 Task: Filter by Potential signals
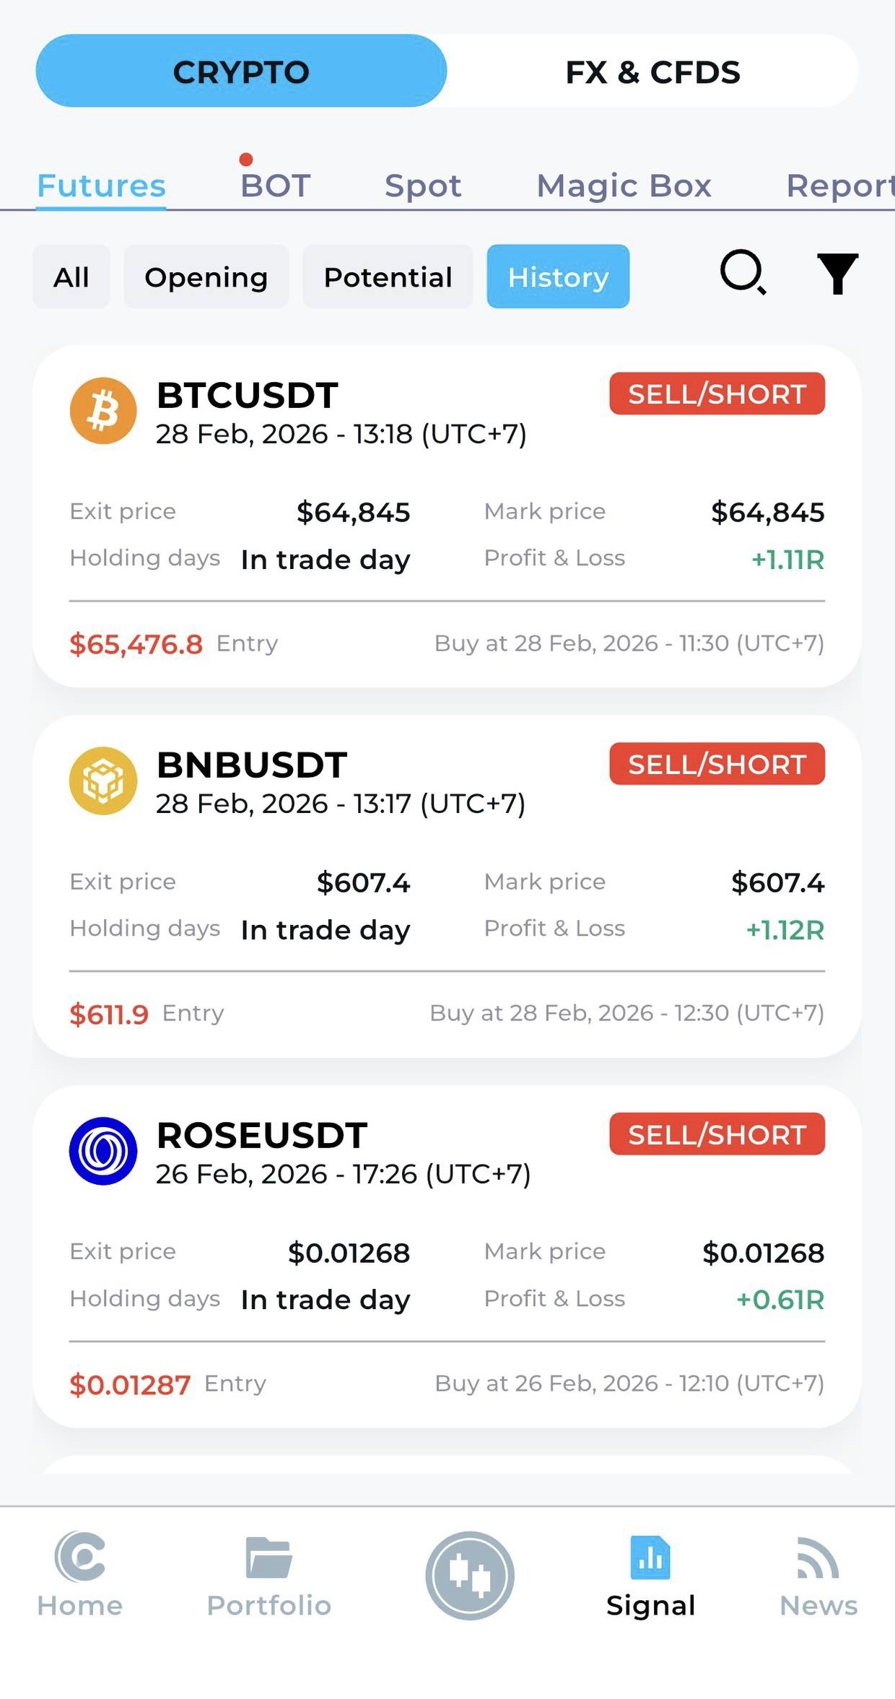pos(388,277)
